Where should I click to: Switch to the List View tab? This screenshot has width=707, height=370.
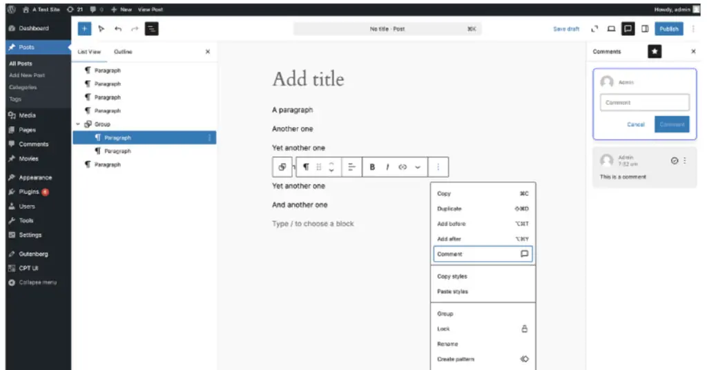(x=89, y=52)
